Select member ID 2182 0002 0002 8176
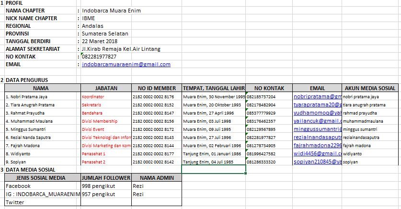The width and height of the screenshot is (401, 209). point(157,97)
